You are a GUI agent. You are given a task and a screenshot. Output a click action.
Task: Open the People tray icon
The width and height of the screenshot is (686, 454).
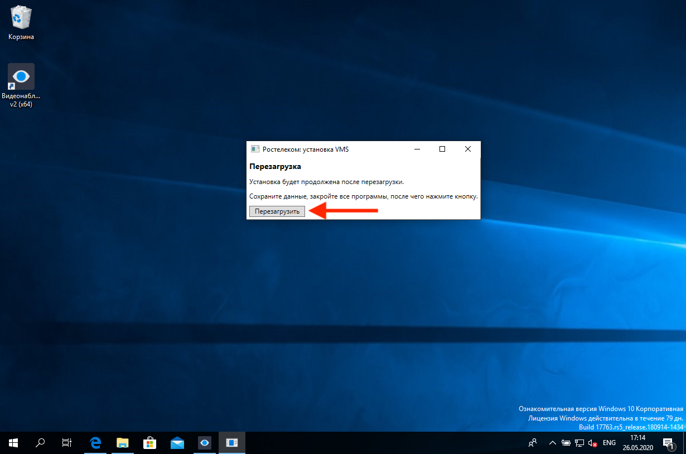pyautogui.click(x=533, y=443)
